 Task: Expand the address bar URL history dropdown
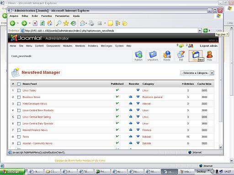pos(200,31)
